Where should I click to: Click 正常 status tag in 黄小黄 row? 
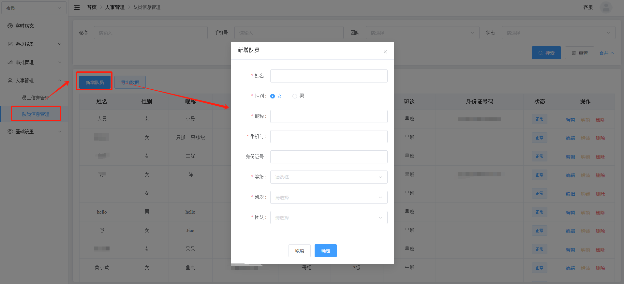pyautogui.click(x=539, y=268)
